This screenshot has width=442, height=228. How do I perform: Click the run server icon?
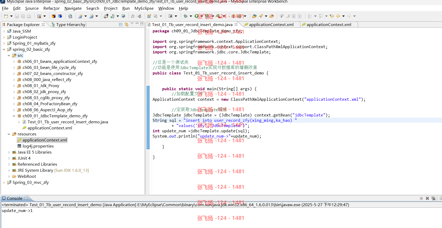(x=113, y=16)
